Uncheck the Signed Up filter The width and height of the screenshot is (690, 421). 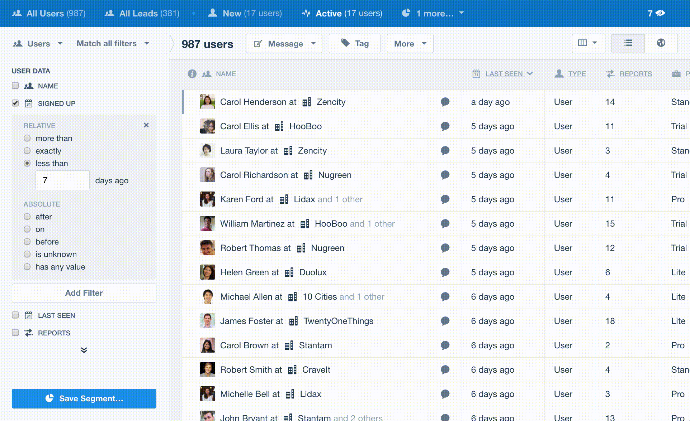point(15,103)
